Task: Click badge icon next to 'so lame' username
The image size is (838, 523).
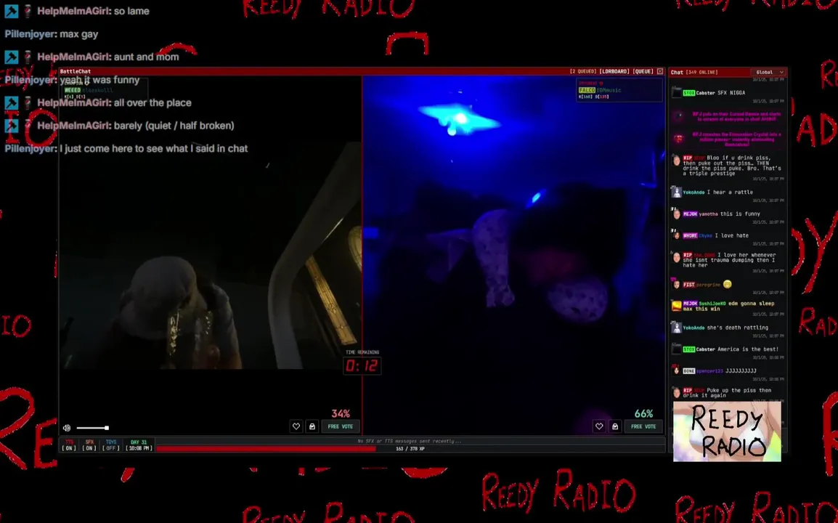Action: (x=28, y=11)
